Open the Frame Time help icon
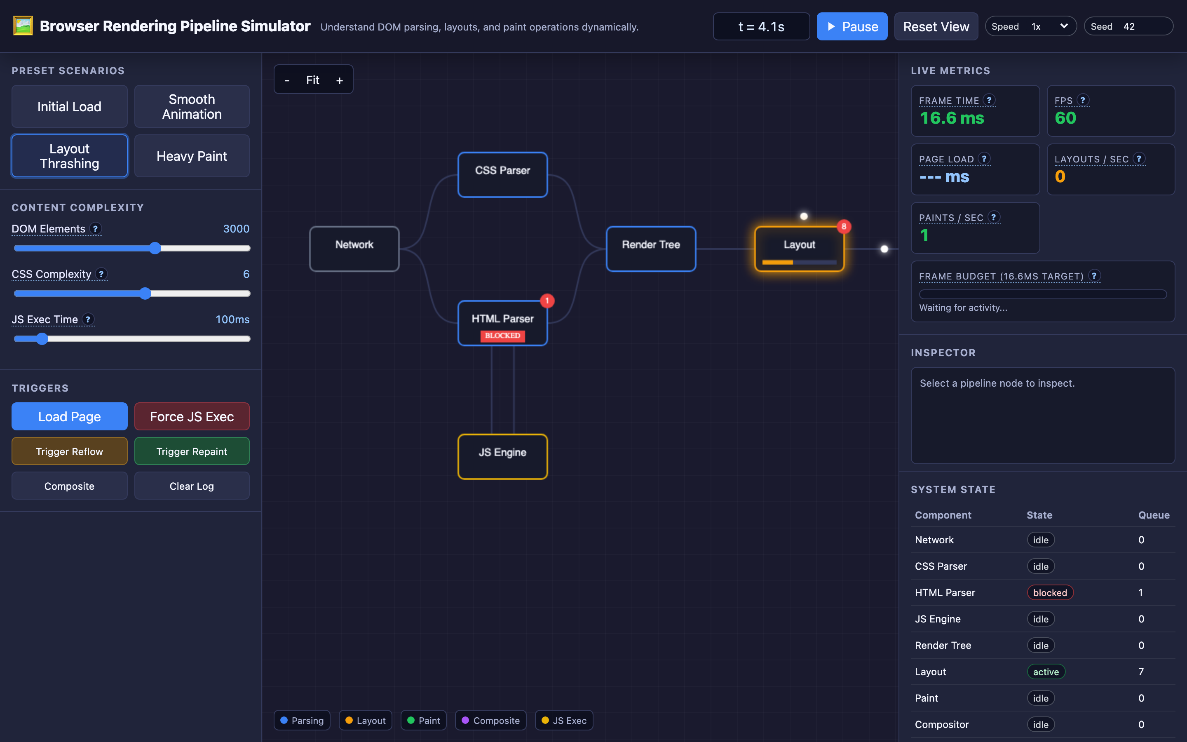 point(989,100)
